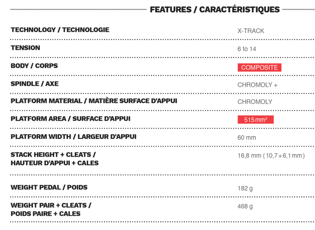Click the 60 mm platform width value
Image resolution: width=315 pixels, height=230 pixels.
[x=247, y=138]
